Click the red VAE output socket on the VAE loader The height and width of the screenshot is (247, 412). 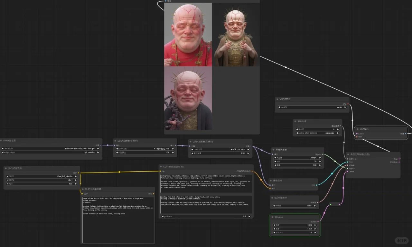coord(348,104)
